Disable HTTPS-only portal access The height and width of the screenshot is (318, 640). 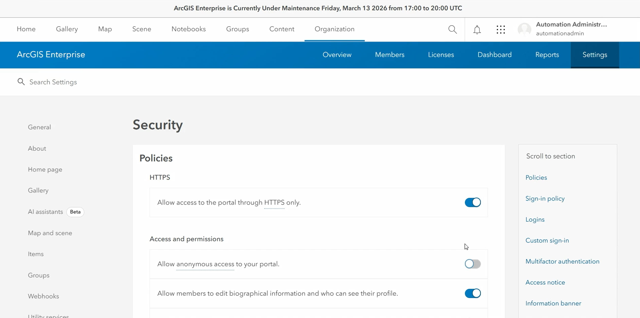tap(473, 202)
